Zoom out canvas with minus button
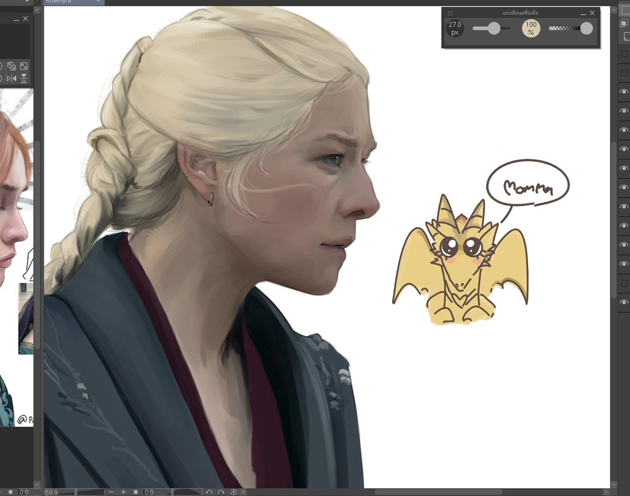The width and height of the screenshot is (630, 496). [111, 492]
